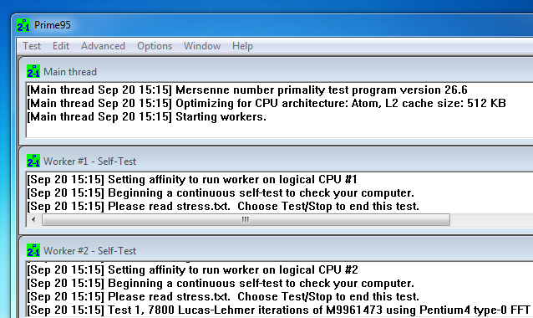Click the Main thread window icon

click(33, 71)
